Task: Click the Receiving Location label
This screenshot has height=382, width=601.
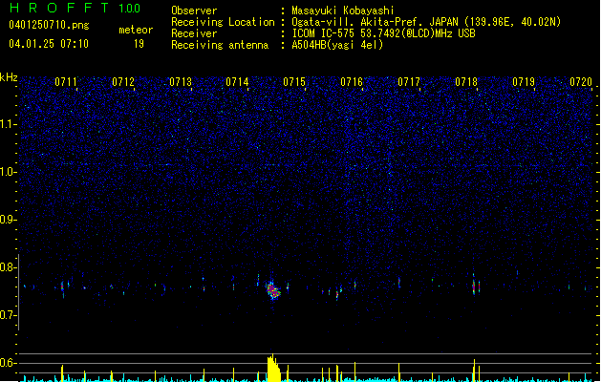Action: coord(223,22)
